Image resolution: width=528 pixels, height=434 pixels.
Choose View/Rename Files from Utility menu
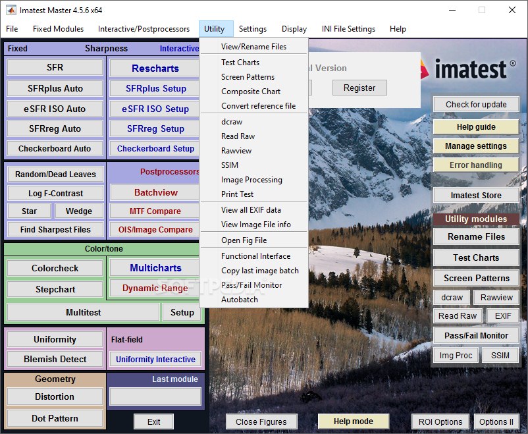tap(253, 47)
